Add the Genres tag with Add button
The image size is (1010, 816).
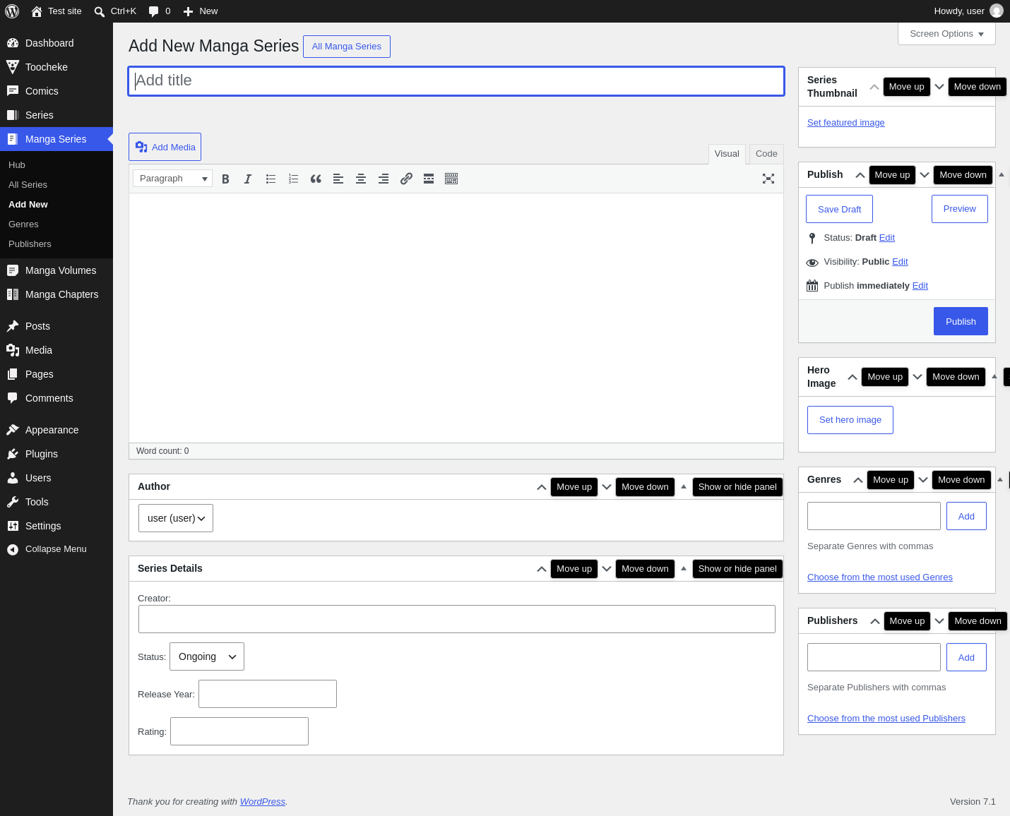click(x=966, y=516)
